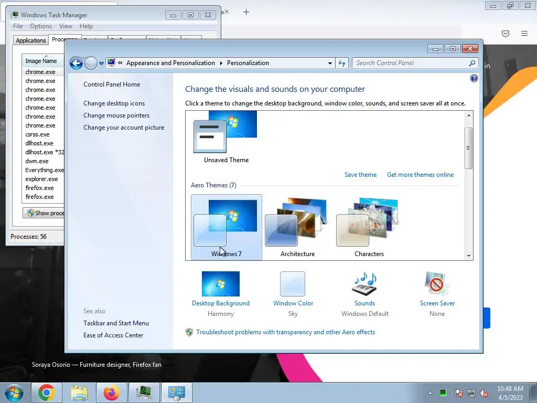Click Appearance and Personalization breadcrumb

170,63
